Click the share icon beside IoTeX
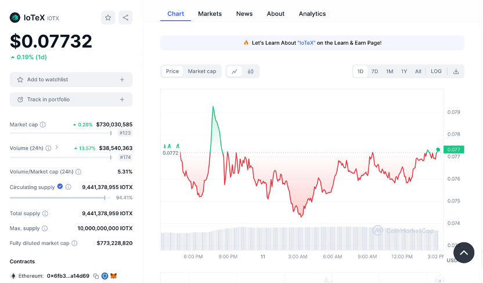 coord(125,17)
